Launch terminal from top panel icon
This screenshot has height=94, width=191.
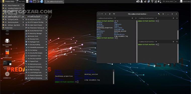click(x=34, y=2)
